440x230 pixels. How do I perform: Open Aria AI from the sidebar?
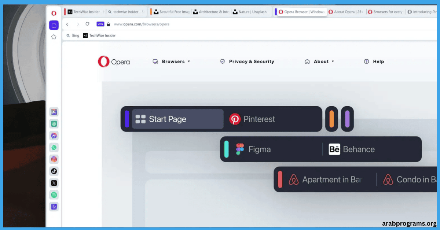pos(54,112)
